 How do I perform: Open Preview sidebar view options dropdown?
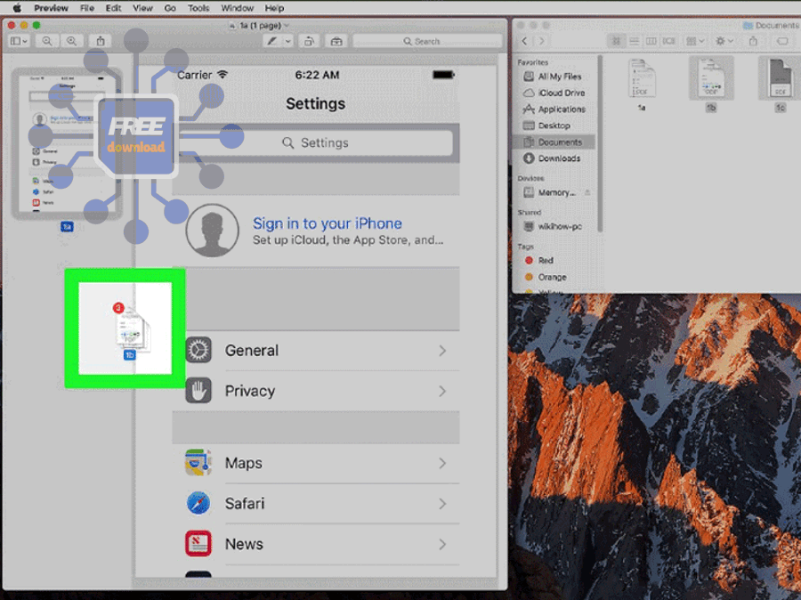(x=19, y=41)
